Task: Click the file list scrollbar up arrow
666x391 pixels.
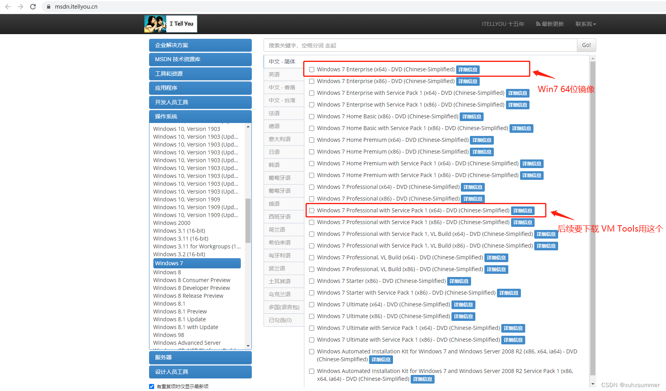Action: (593, 58)
